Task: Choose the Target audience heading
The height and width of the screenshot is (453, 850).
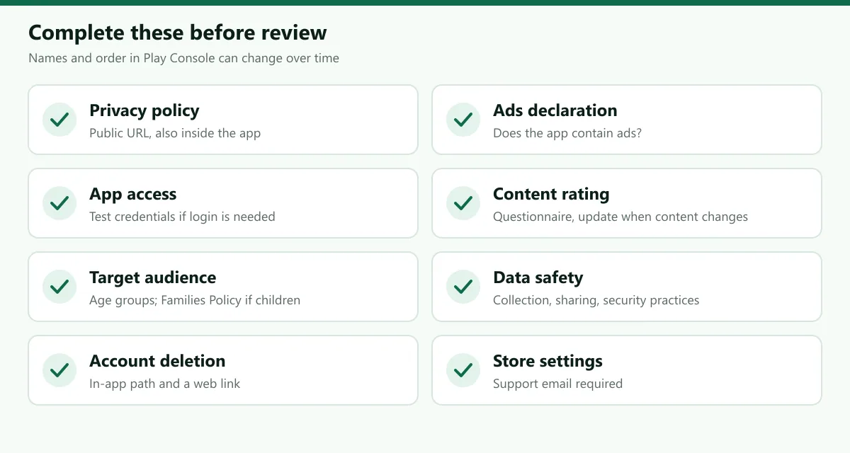Action: click(x=153, y=277)
